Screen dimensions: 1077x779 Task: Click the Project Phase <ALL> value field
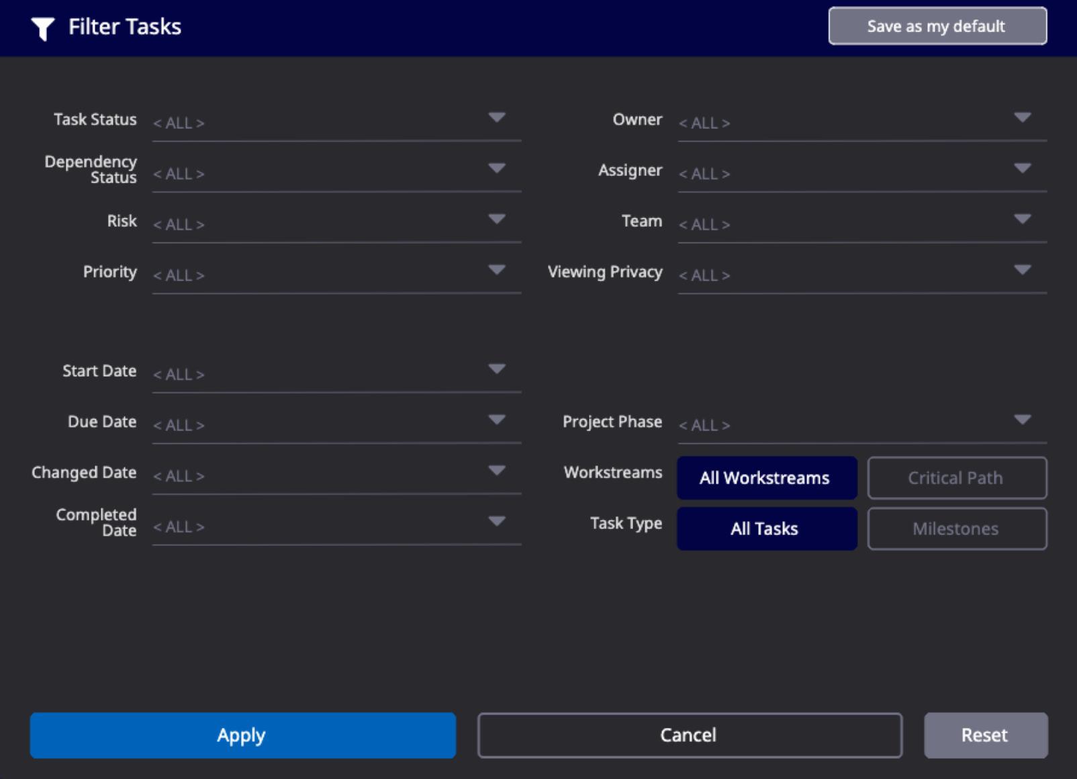coord(862,425)
